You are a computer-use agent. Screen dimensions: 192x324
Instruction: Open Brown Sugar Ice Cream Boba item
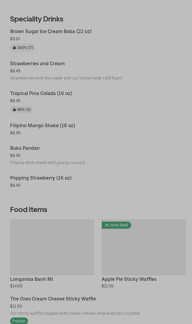(51, 31)
